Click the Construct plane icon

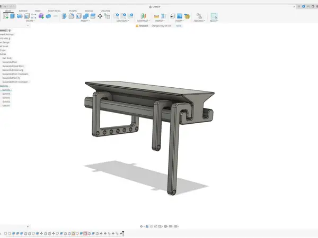tap(144, 16)
